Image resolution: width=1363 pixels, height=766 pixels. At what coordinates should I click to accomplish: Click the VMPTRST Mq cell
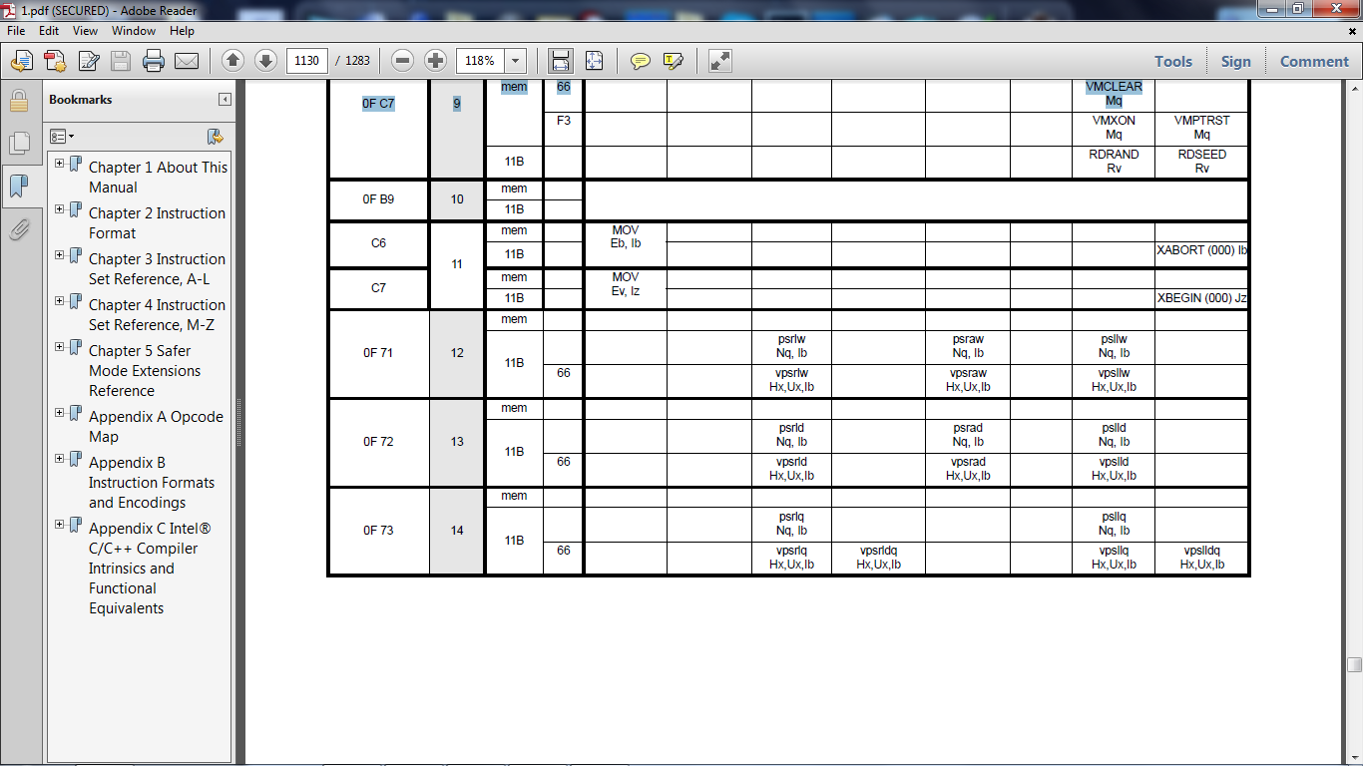[x=1201, y=128]
